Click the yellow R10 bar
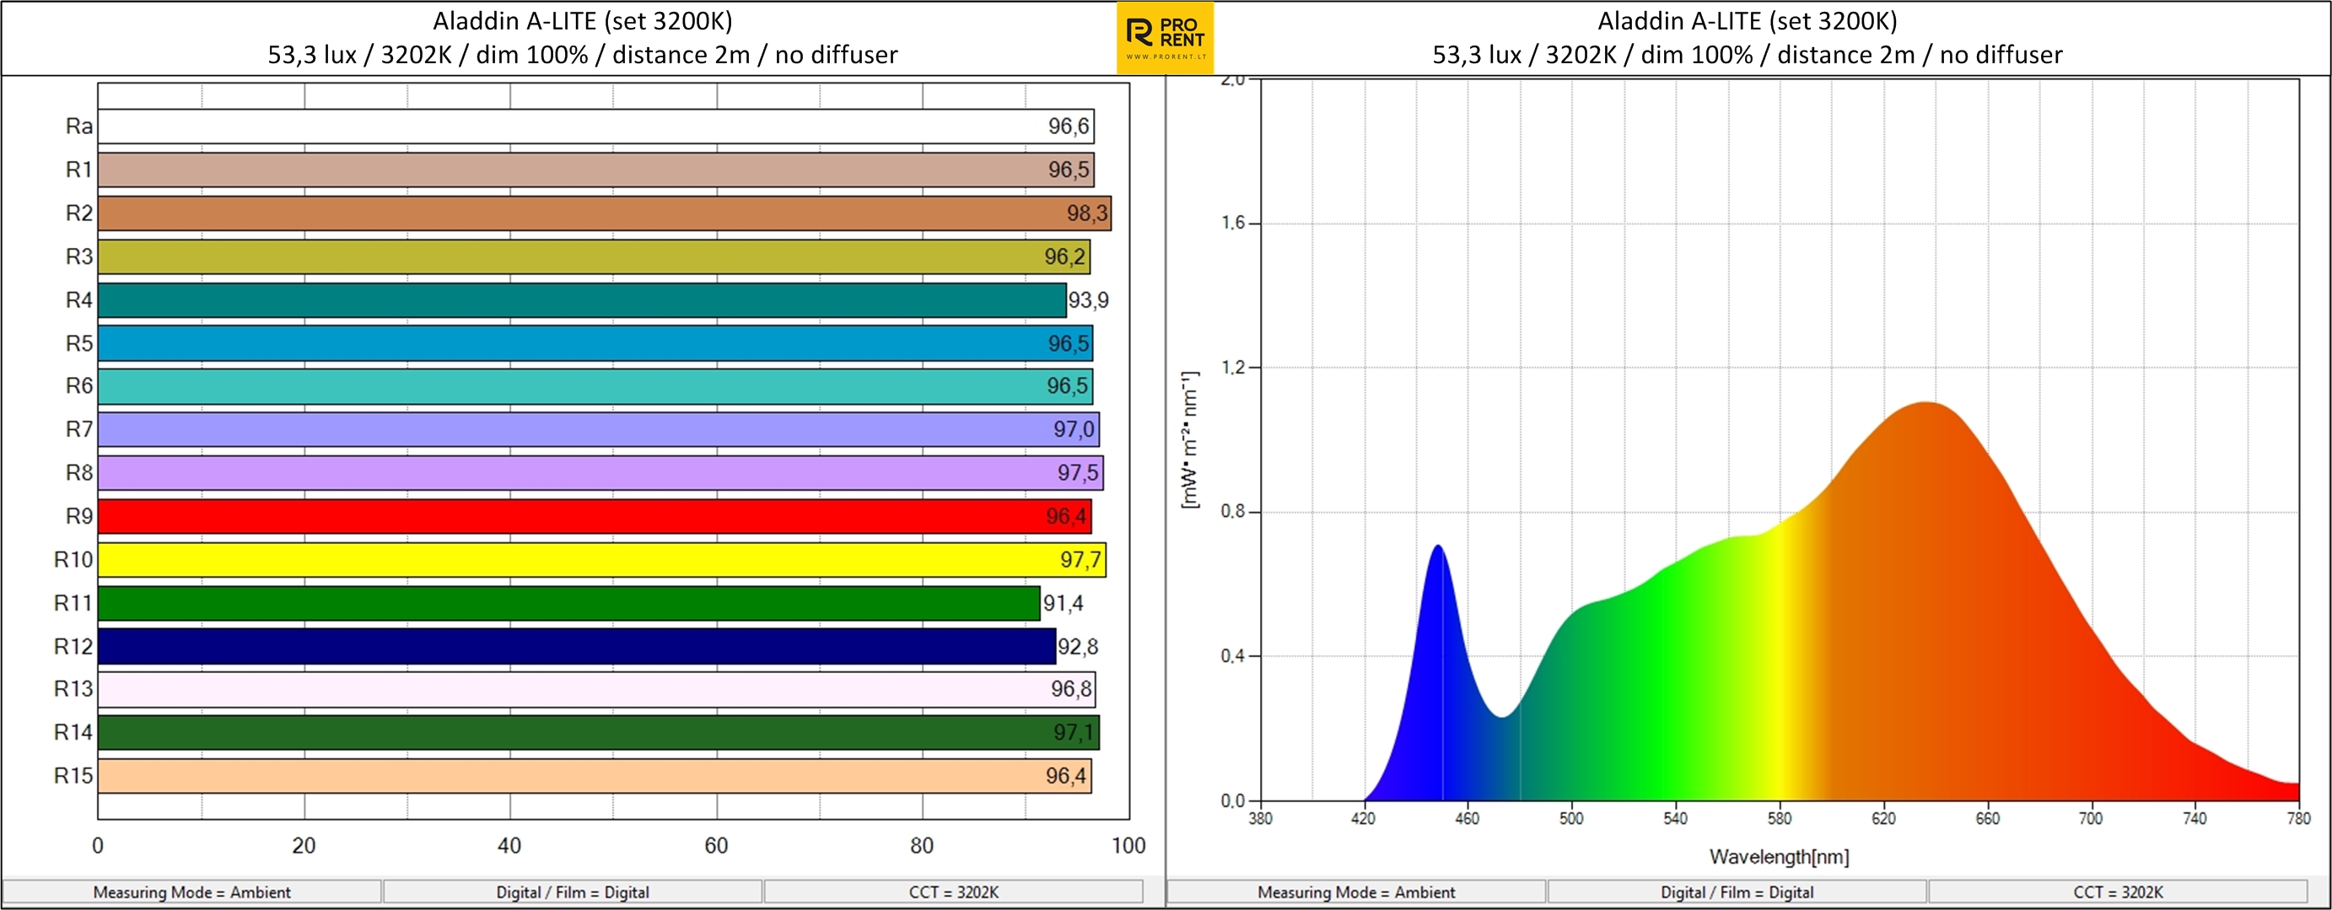The width and height of the screenshot is (2332, 910). (602, 560)
